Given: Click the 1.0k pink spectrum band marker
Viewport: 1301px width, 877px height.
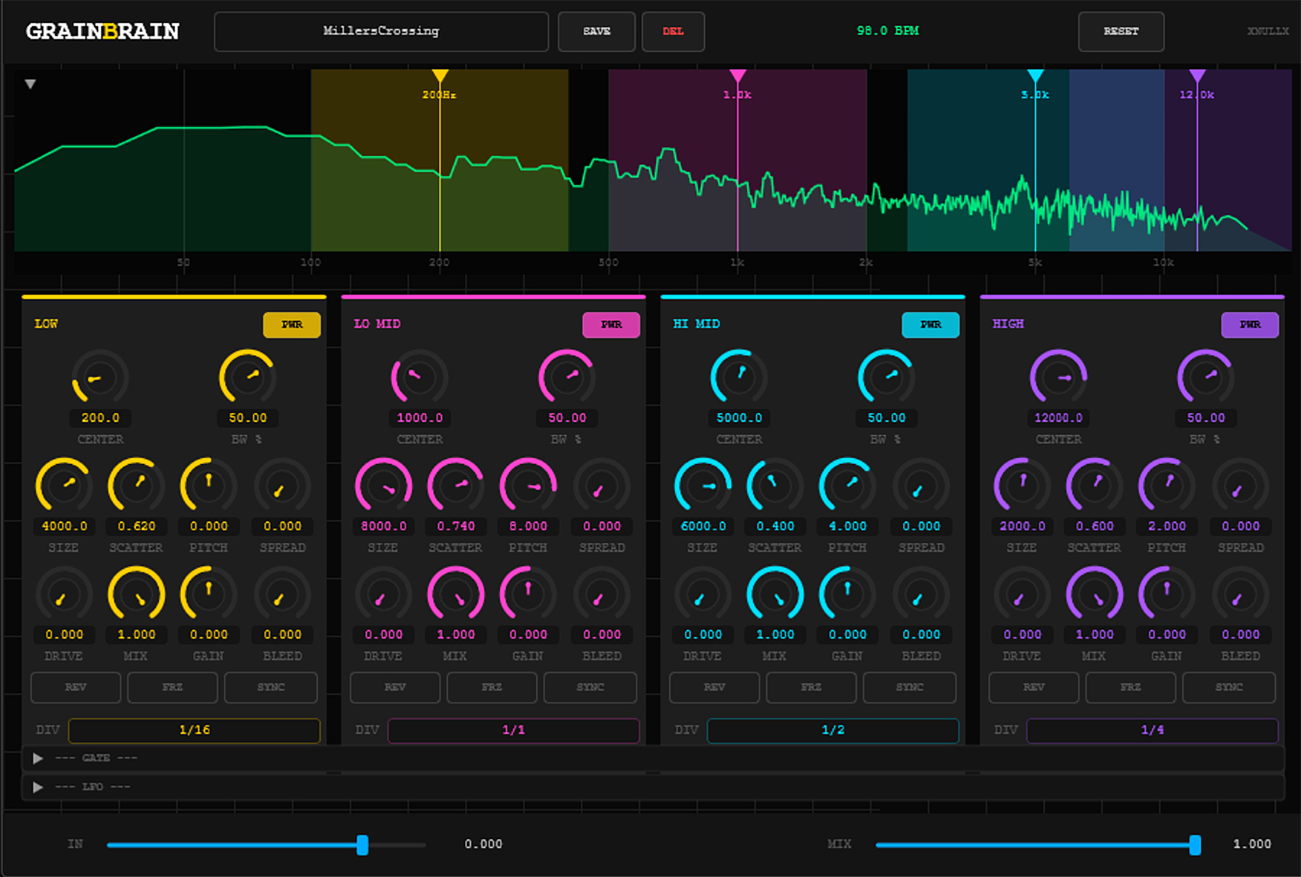Looking at the screenshot, I should tap(737, 76).
